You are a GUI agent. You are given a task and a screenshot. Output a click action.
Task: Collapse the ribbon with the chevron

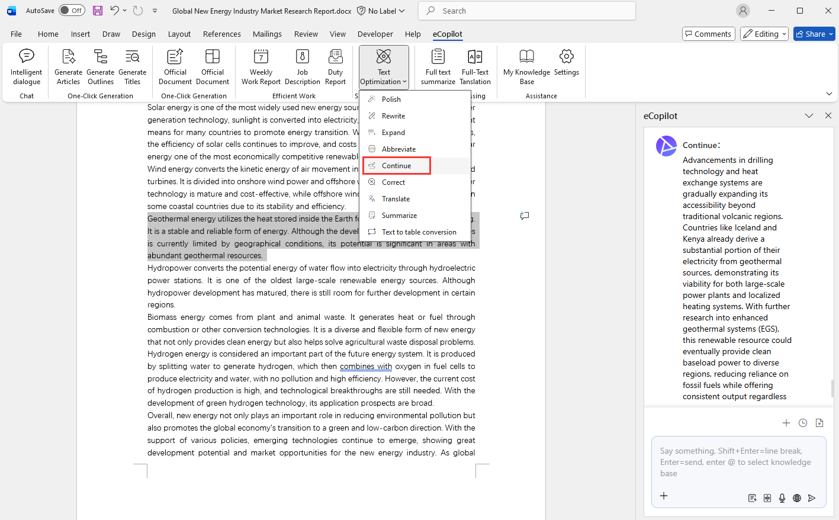(829, 94)
